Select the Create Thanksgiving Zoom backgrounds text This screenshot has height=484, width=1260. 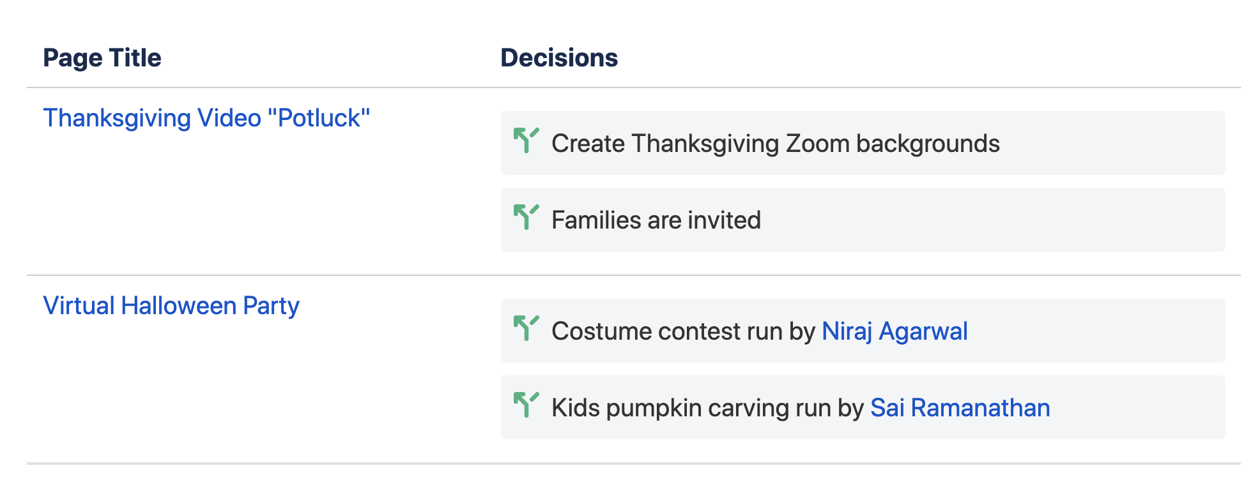pos(776,144)
